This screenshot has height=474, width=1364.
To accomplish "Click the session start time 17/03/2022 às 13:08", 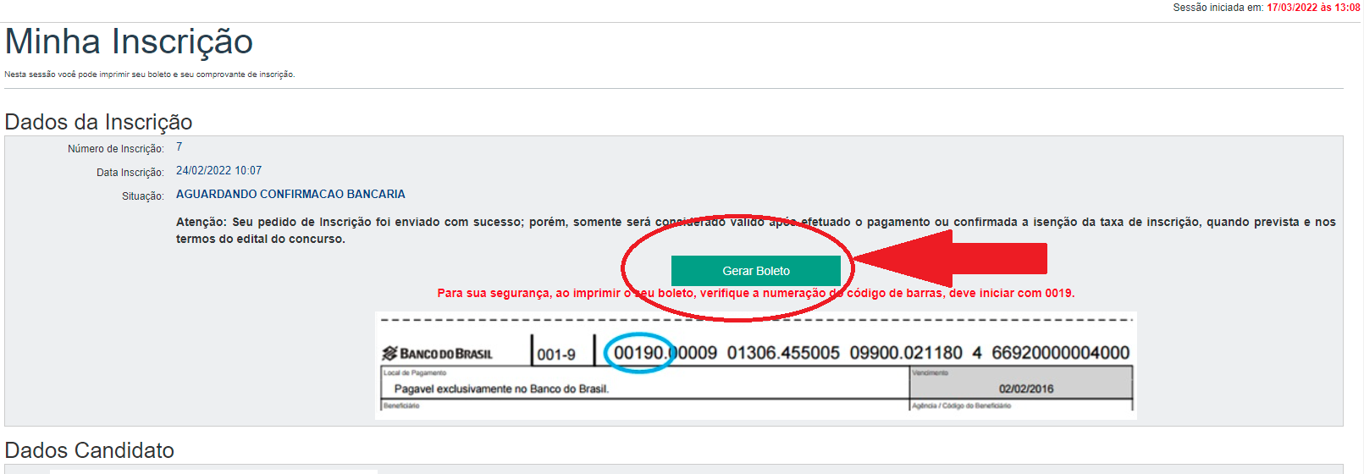I will coord(1312,8).
